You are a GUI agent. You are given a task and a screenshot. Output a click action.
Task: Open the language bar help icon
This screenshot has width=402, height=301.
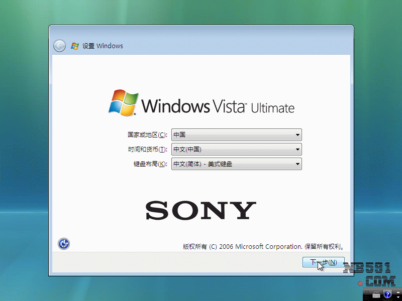pyautogui.click(x=387, y=294)
